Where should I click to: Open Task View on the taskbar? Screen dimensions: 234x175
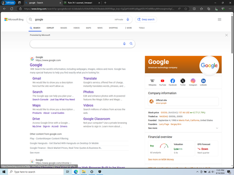click(x=67, y=172)
